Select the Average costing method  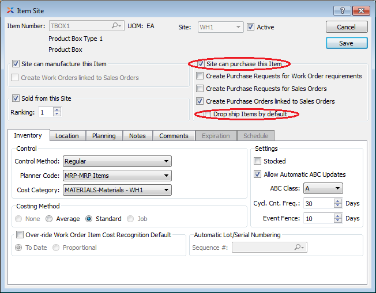tap(49, 219)
